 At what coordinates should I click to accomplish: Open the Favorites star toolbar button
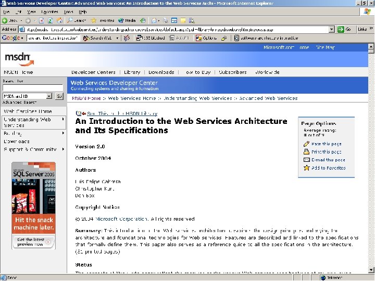[x=103, y=20]
